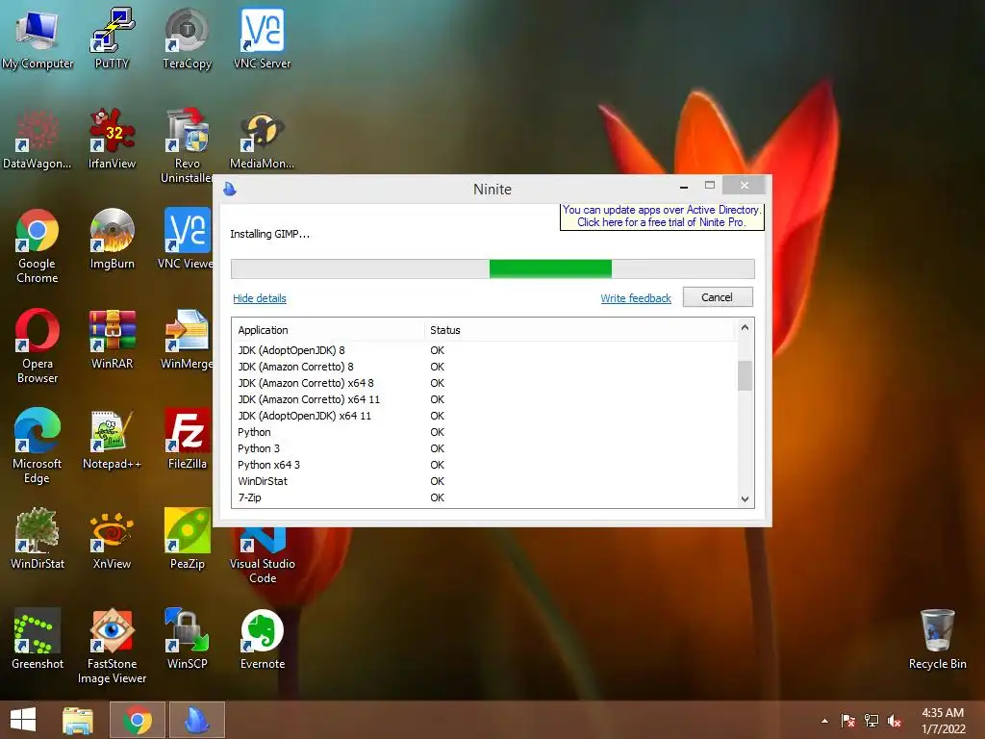Click Ninite taskbar button
The width and height of the screenshot is (985, 739).
[x=196, y=720]
